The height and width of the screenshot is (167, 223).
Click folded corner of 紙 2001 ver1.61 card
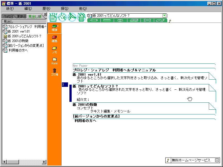pos(212,76)
